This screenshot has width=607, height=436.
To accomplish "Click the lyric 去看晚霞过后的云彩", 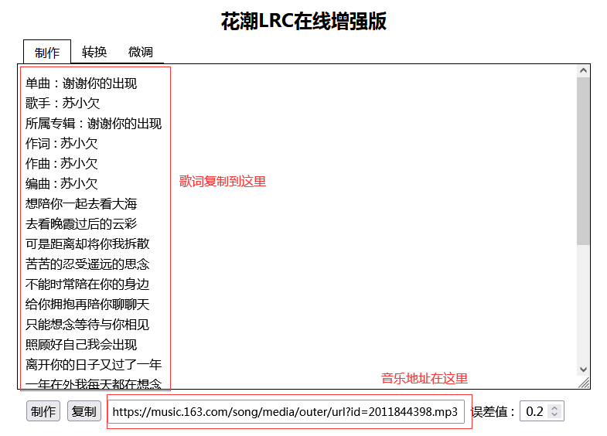I will click(81, 223).
